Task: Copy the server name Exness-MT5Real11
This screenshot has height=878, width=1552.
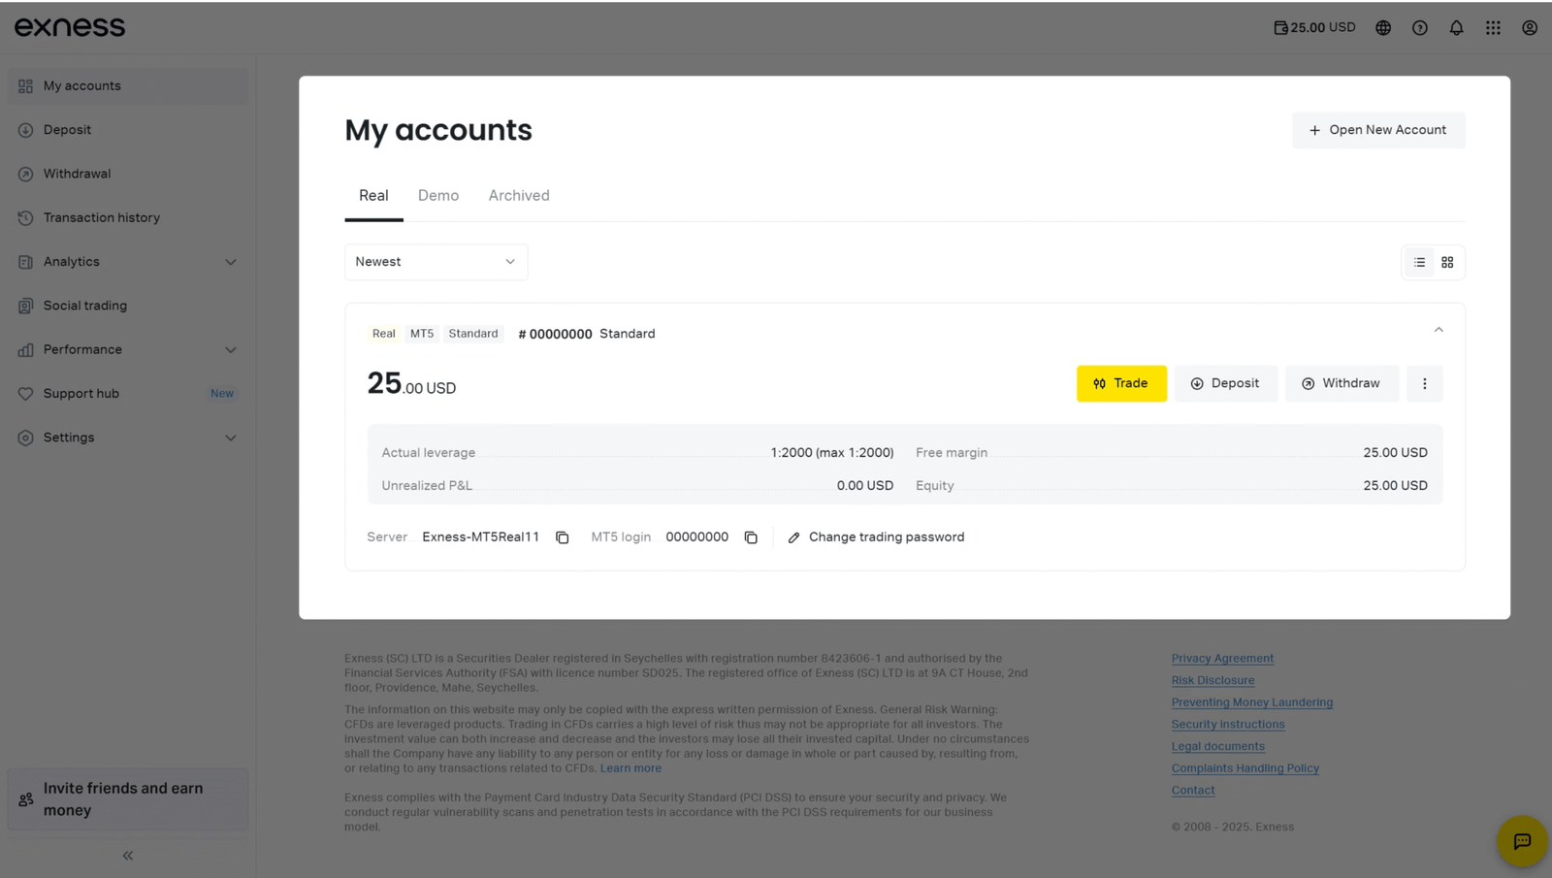Action: tap(562, 537)
